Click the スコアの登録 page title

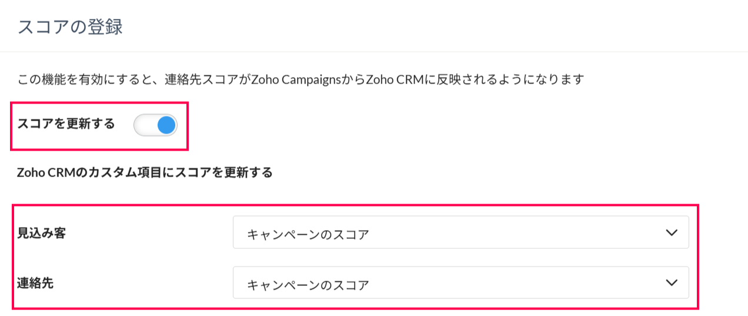(x=70, y=27)
